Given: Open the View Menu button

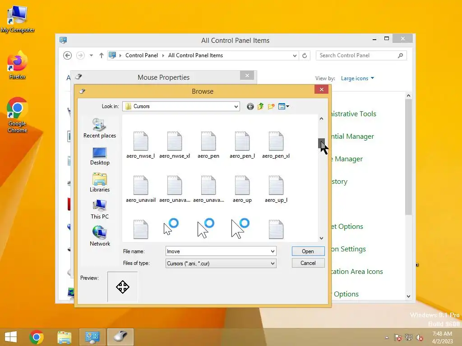Looking at the screenshot, I should [x=283, y=106].
